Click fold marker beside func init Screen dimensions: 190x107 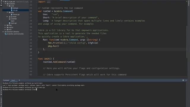point(37,59)
